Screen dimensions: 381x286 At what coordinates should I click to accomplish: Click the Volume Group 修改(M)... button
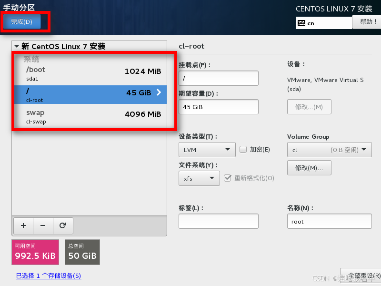[309, 168]
